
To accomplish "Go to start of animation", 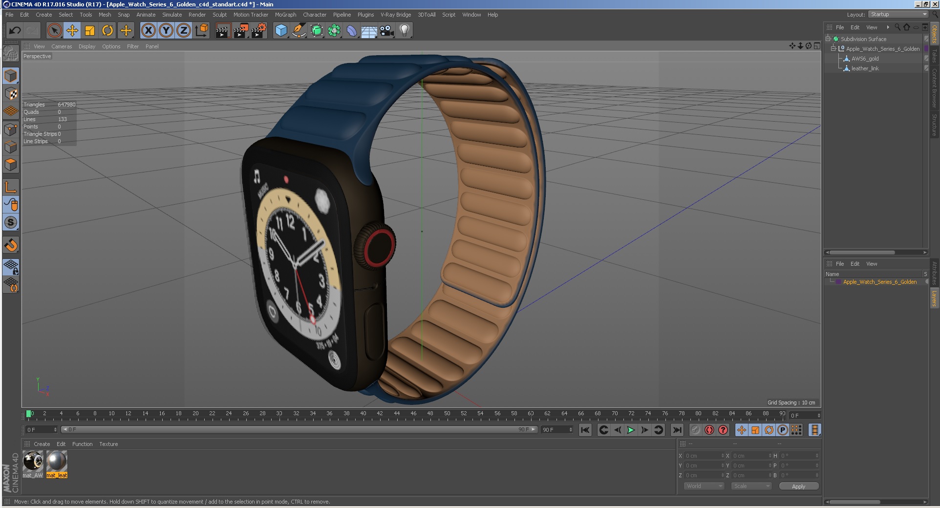I will [585, 430].
